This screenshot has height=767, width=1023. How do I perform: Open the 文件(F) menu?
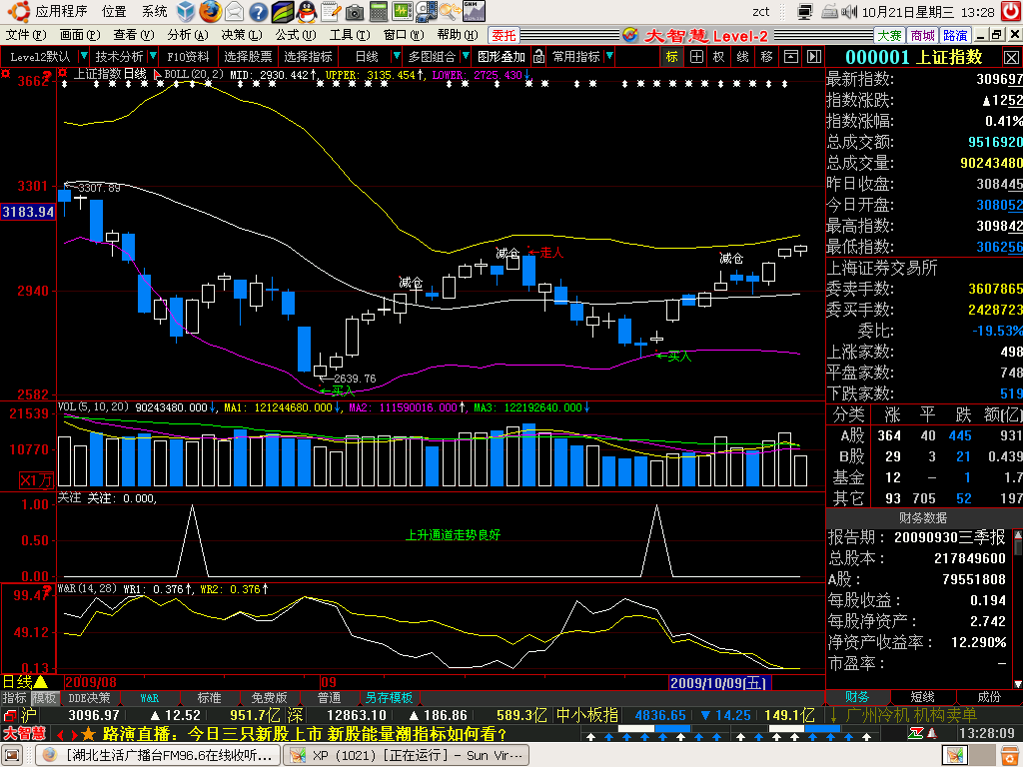coord(26,35)
